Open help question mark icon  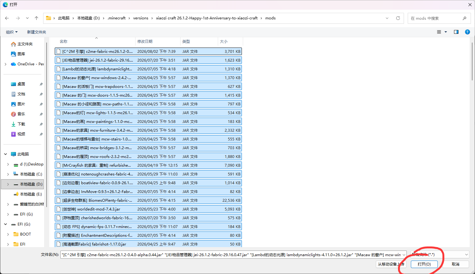(467, 32)
